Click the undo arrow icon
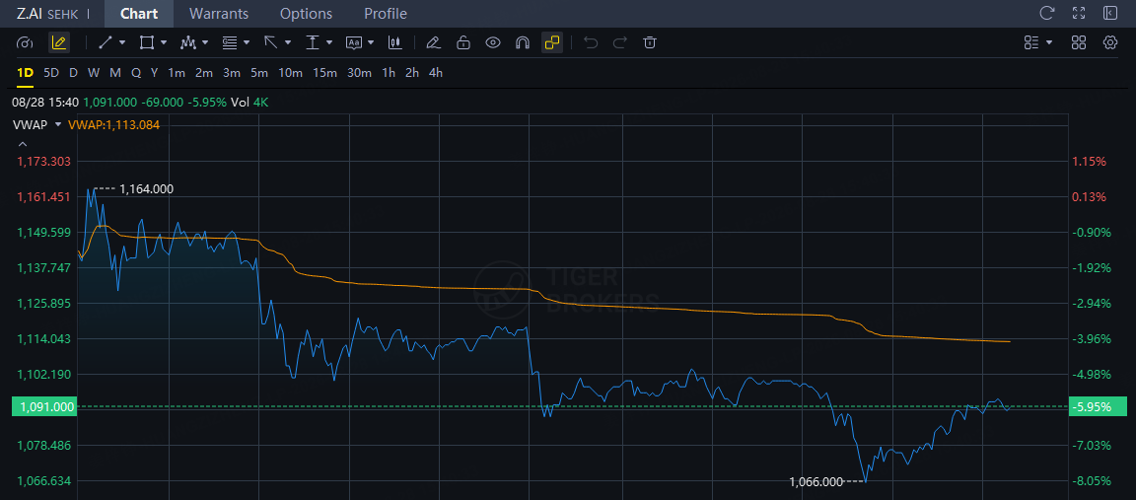 tap(591, 42)
